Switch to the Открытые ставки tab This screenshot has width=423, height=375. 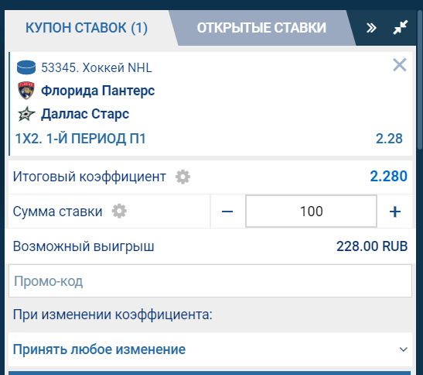(261, 28)
